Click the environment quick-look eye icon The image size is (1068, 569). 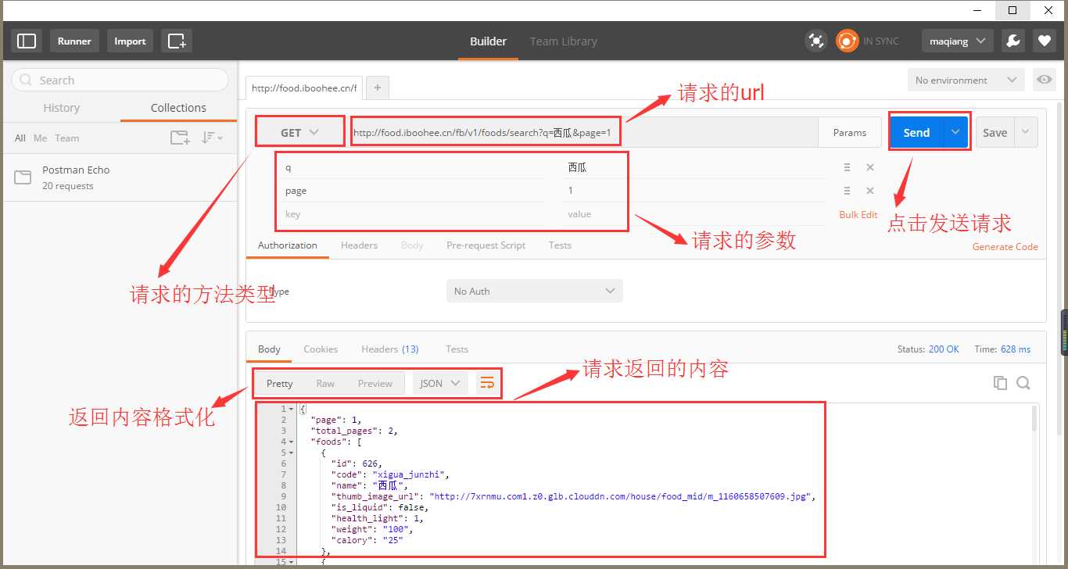[x=1043, y=80]
